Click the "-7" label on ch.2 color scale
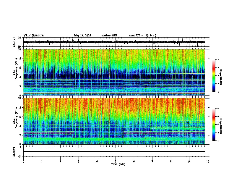The width and height of the screenshot is (234, 181). (218, 140)
